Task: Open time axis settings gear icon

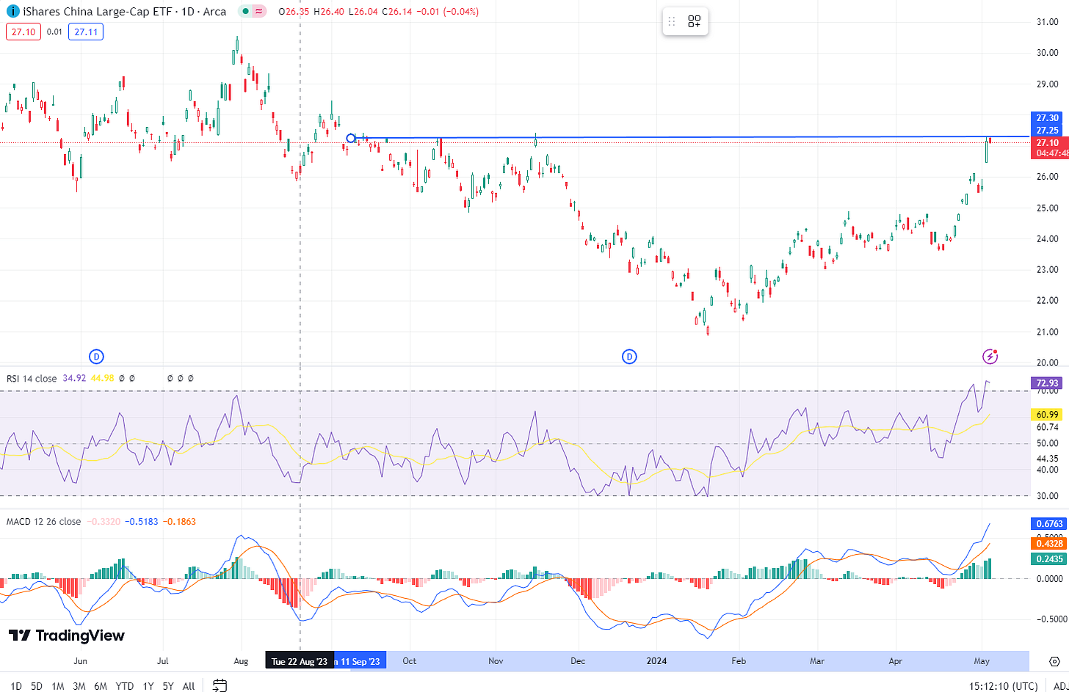Action: click(x=1054, y=661)
